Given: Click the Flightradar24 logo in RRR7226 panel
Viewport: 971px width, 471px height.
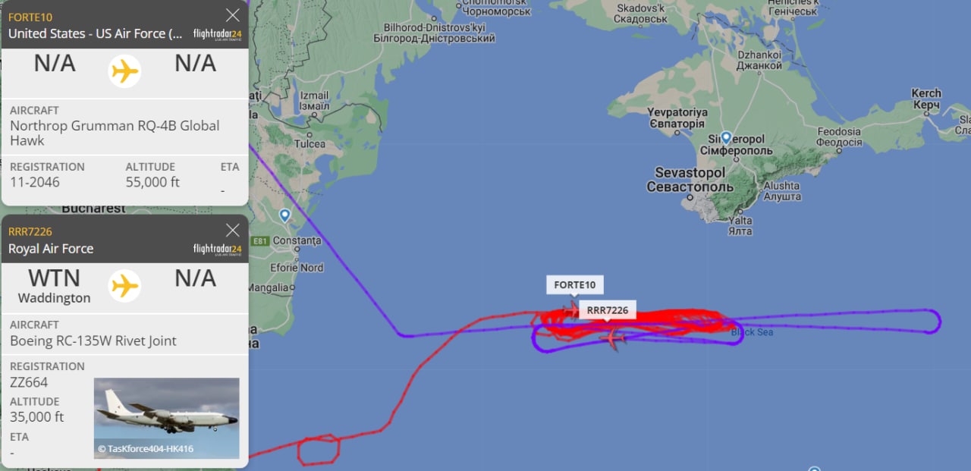Looking at the screenshot, I should tap(217, 250).
